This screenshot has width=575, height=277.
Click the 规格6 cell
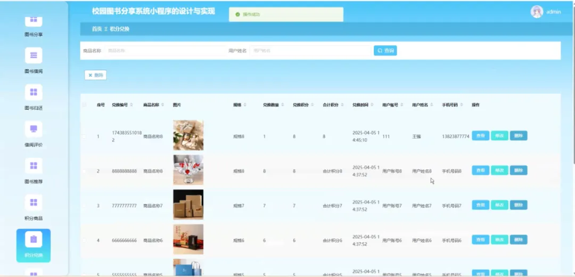(239, 240)
